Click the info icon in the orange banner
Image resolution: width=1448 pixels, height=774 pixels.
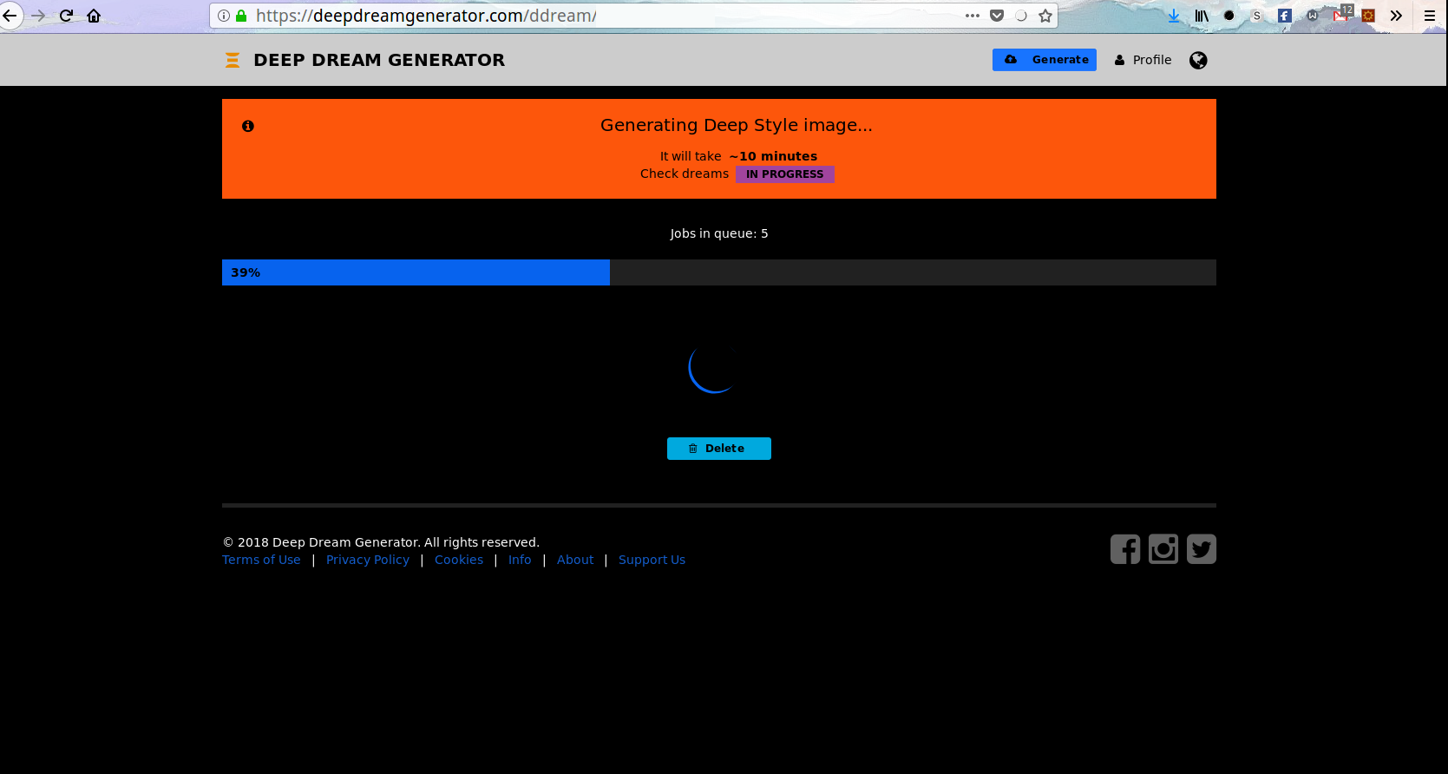248,126
